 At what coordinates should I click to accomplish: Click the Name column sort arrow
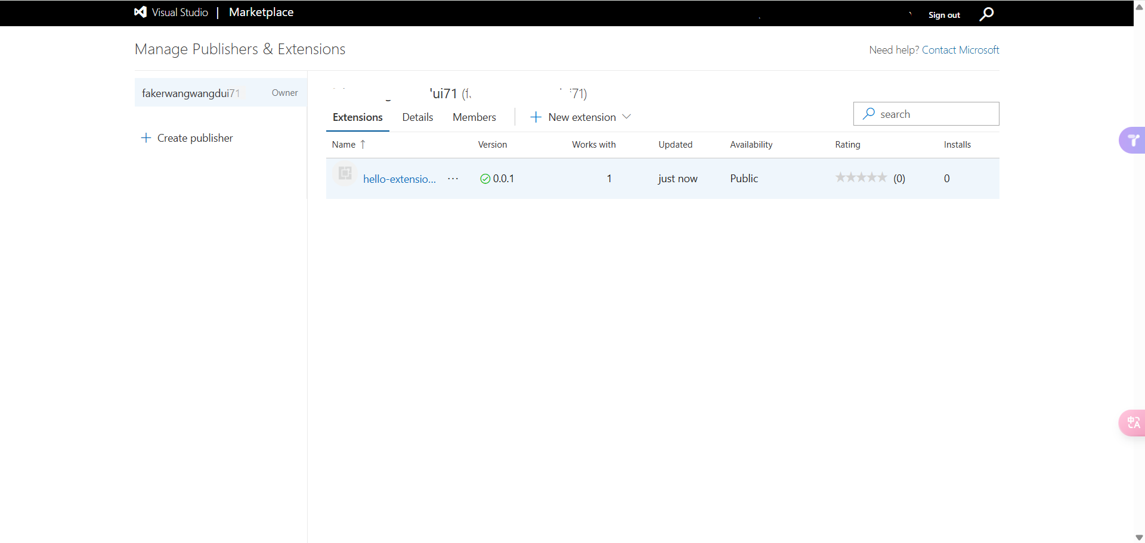363,145
